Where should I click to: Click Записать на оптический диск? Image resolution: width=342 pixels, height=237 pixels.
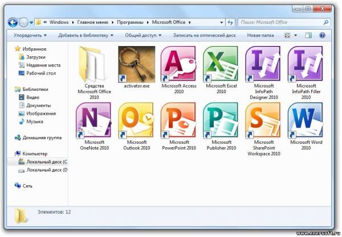coord(205,35)
